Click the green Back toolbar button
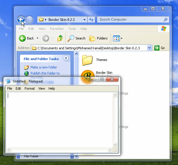This screenshot has height=165, width=178. [26, 38]
